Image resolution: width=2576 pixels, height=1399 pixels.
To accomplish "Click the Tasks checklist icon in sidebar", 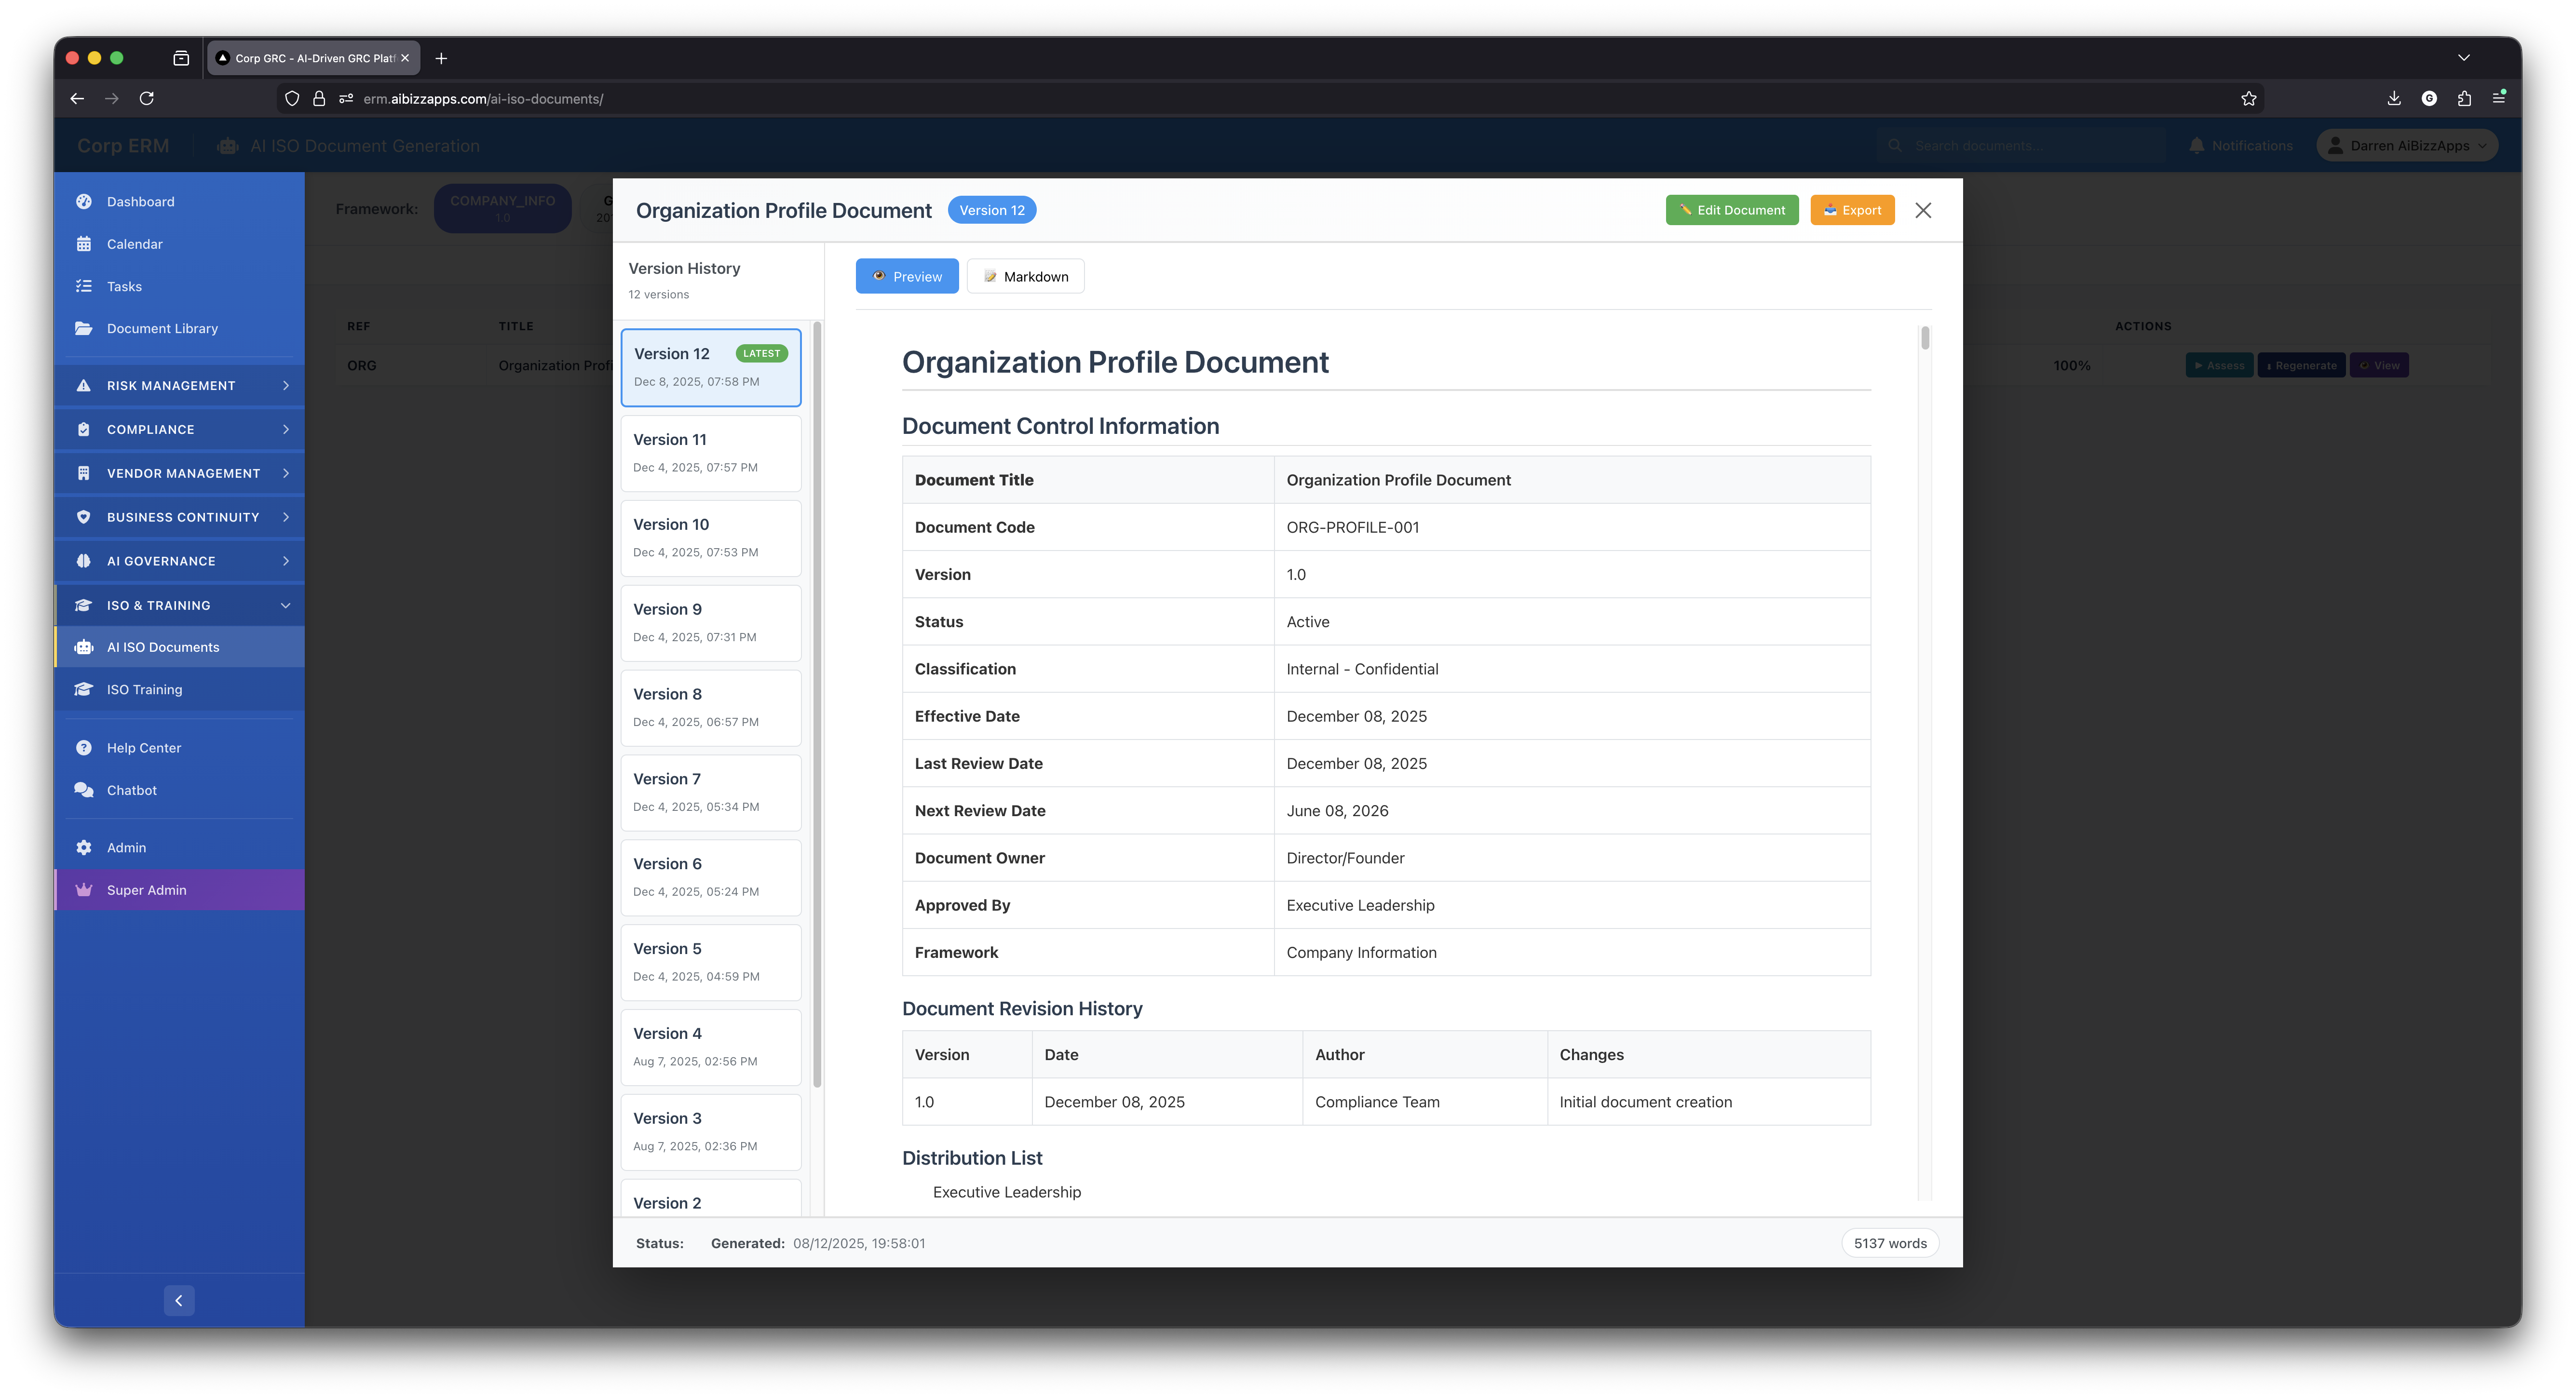I will (84, 286).
